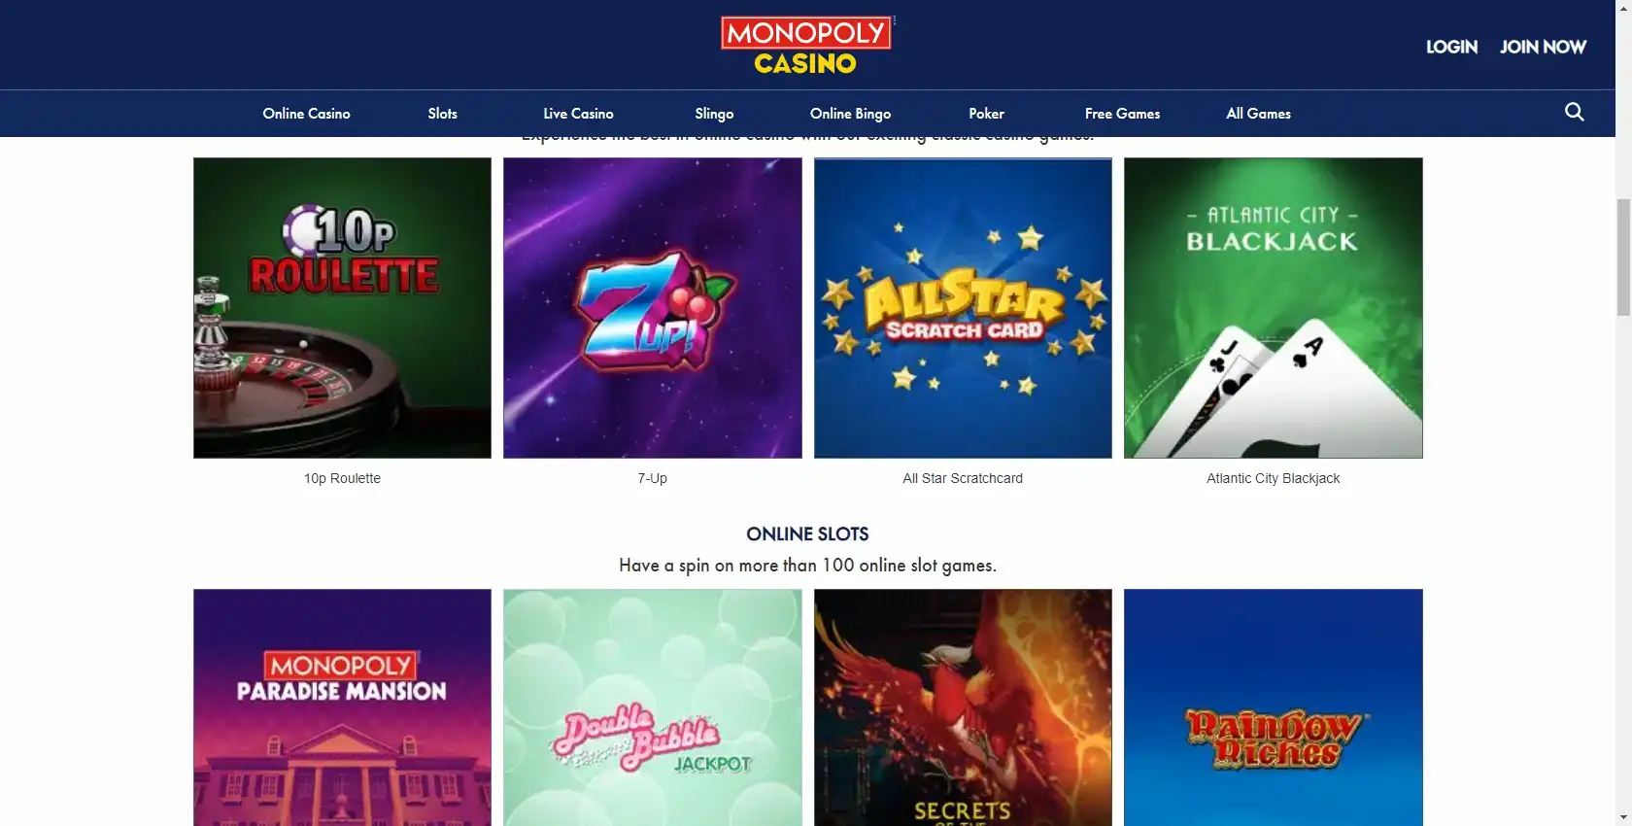Launch the All Star Scratch Card tile
Image resolution: width=1632 pixels, height=826 pixels.
click(963, 308)
